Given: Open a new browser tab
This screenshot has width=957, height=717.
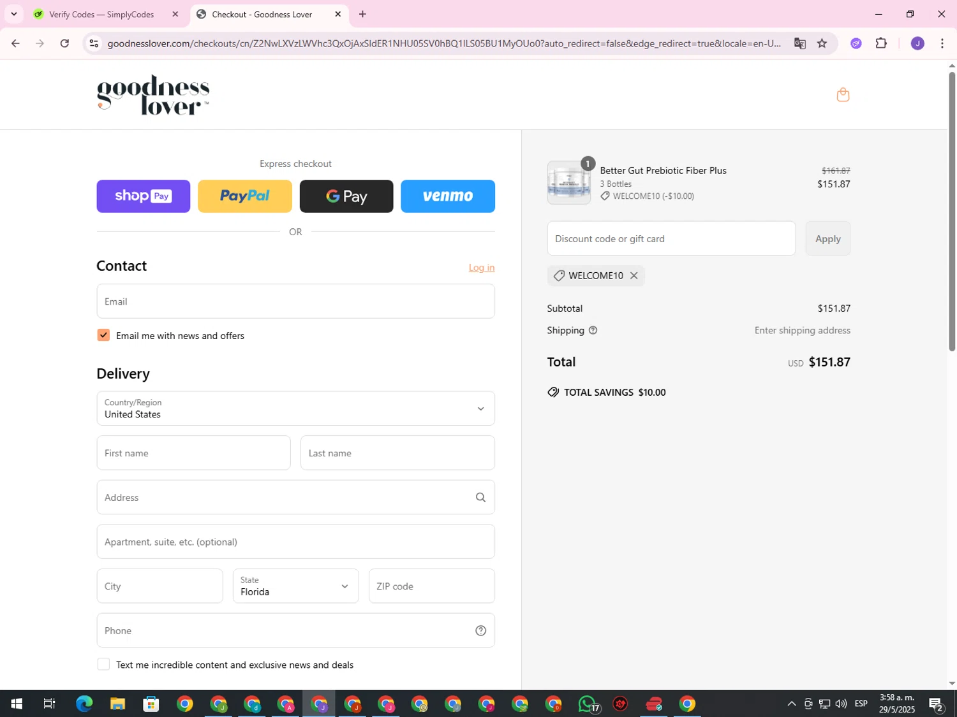Looking at the screenshot, I should [x=362, y=14].
